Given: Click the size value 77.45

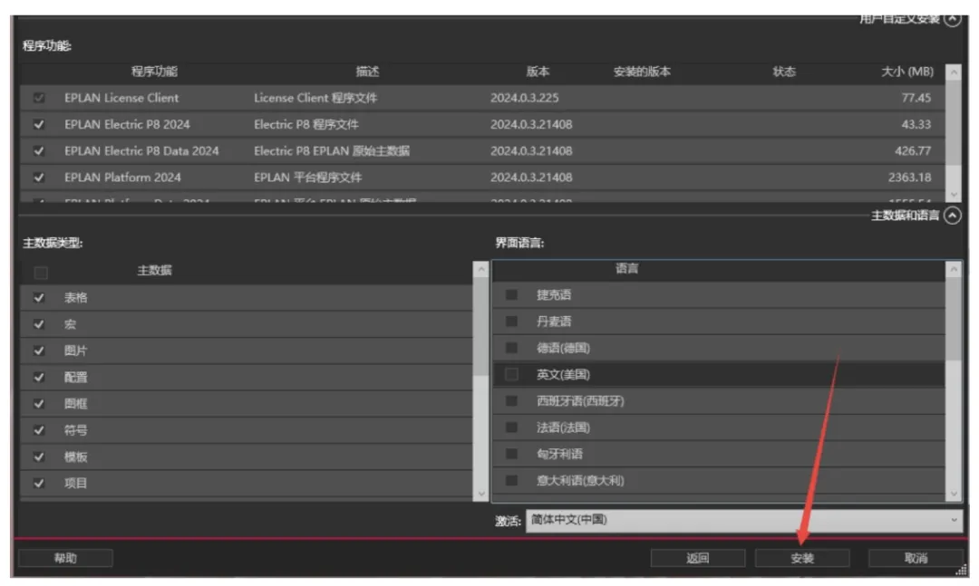Looking at the screenshot, I should coord(916,98).
